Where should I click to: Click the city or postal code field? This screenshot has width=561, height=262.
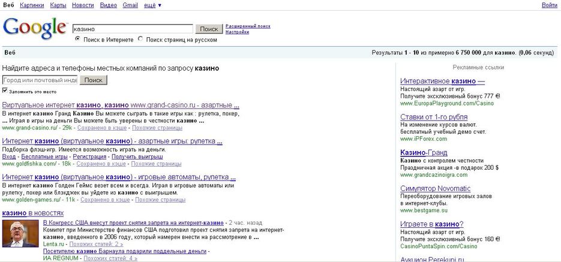click(40, 80)
